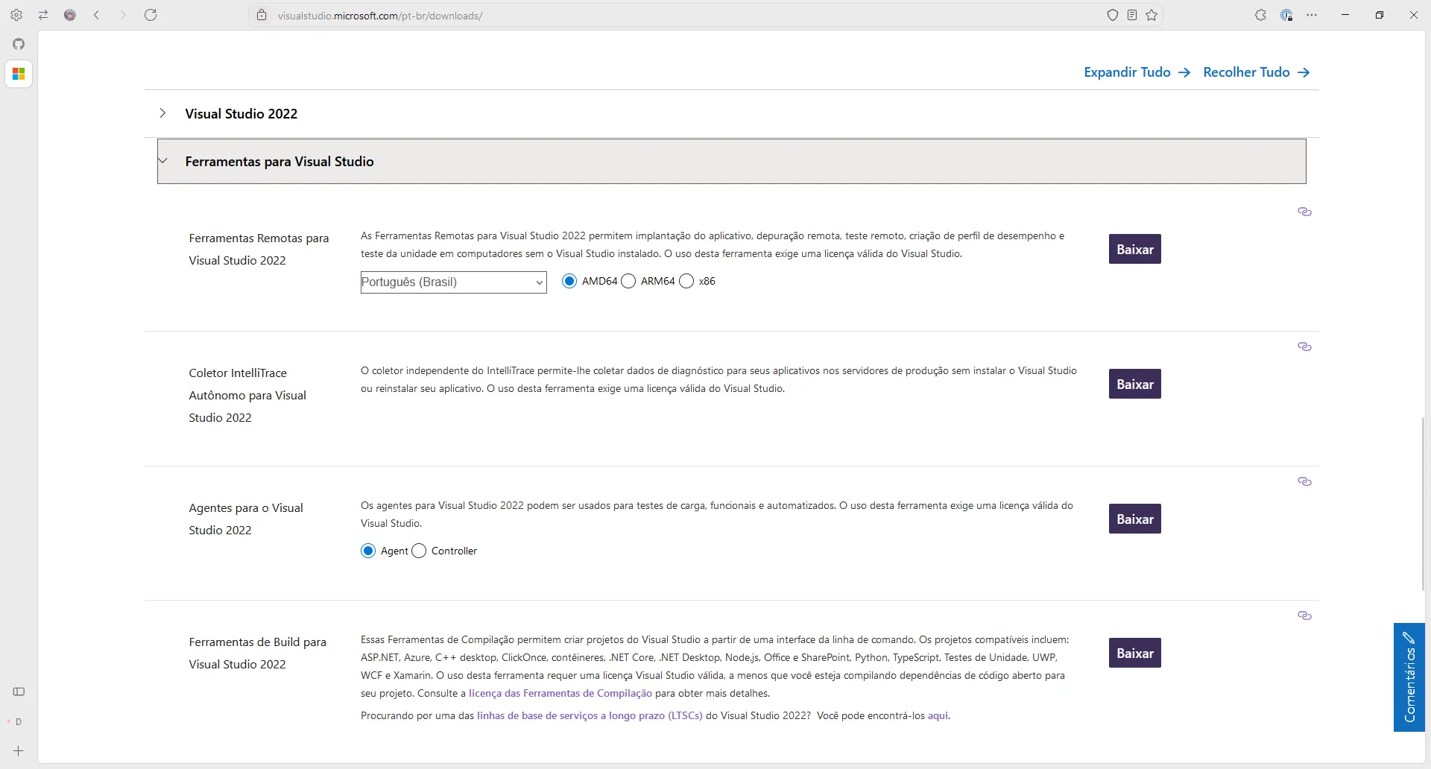
Task: Open the account sync icon in toolbar
Action: [x=1286, y=15]
